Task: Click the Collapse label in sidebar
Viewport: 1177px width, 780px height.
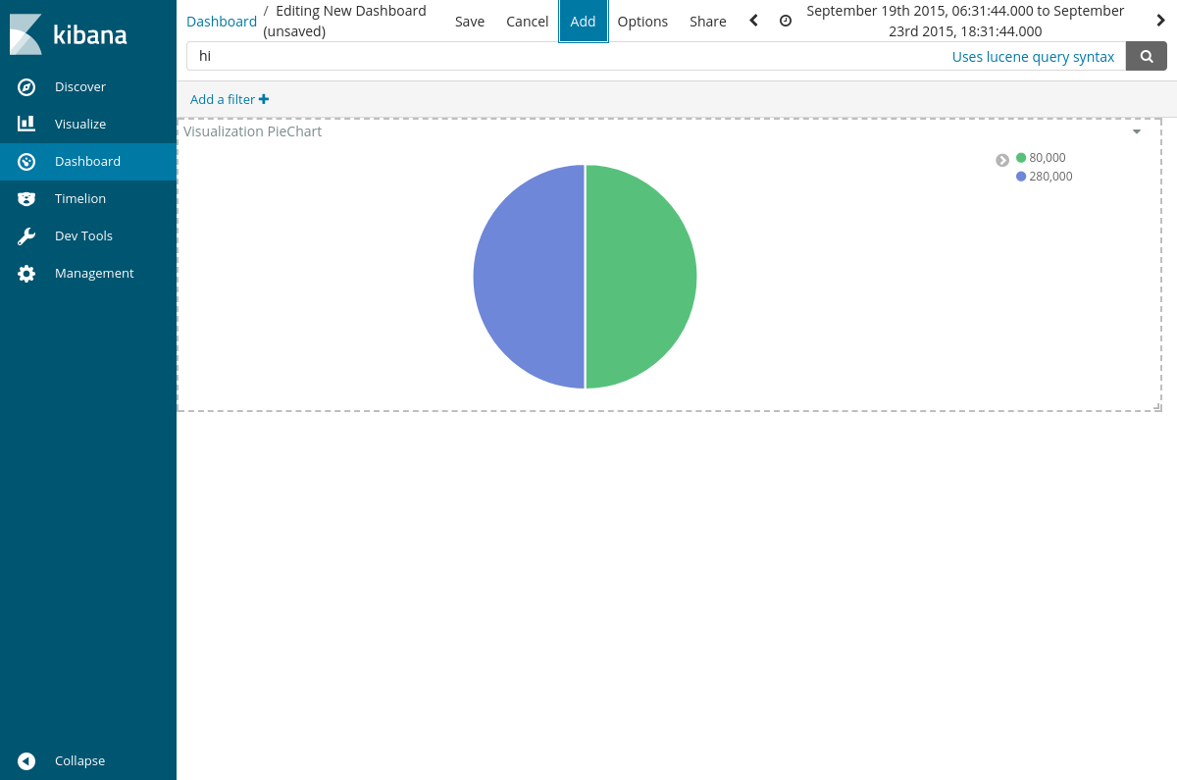Action: coord(79,761)
